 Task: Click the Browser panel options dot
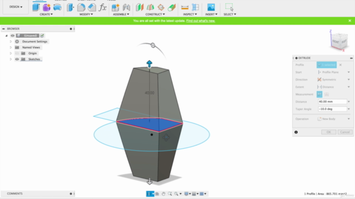click(70, 29)
